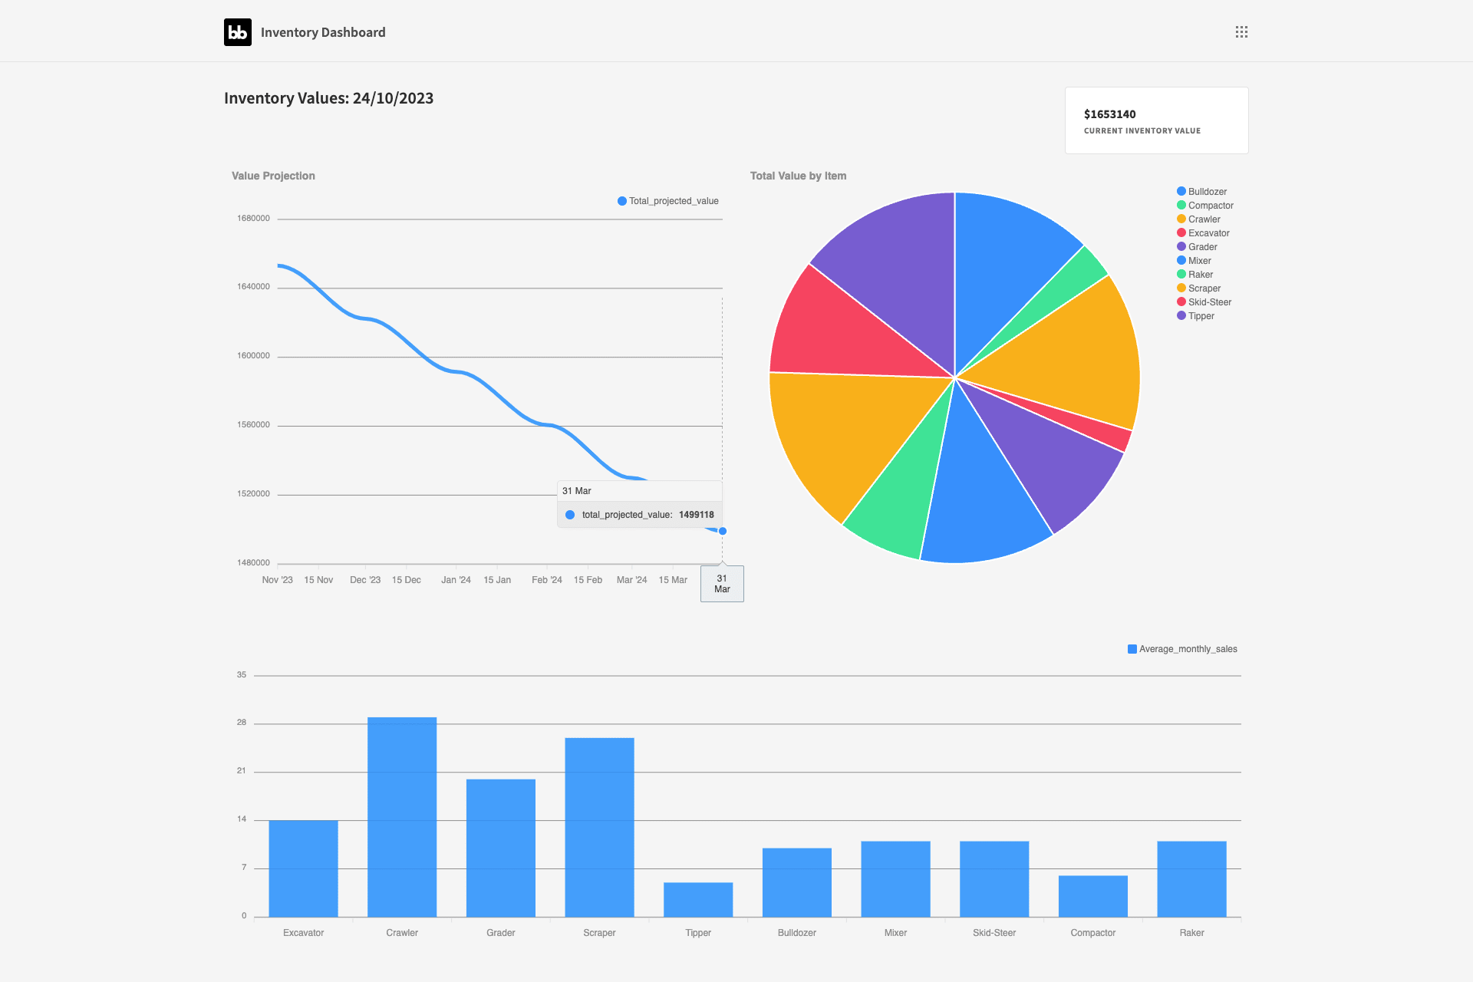Click the Mar '24 axis label

point(632,580)
